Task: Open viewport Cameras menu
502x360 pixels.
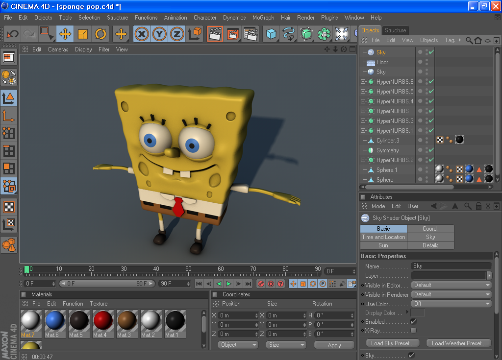Action: coord(58,49)
